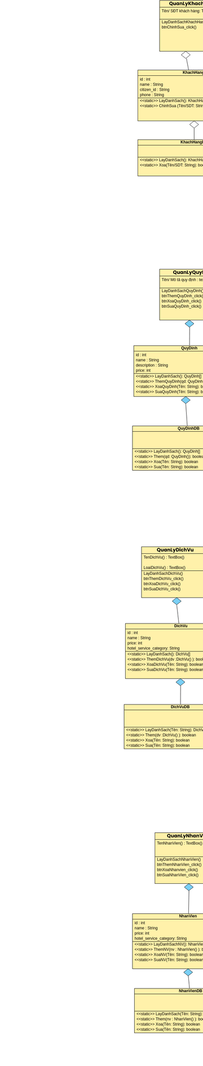Click btnXoaNhanvien_click() method
The height and width of the screenshot is (1066, 203).
pyautogui.click(x=178, y=869)
